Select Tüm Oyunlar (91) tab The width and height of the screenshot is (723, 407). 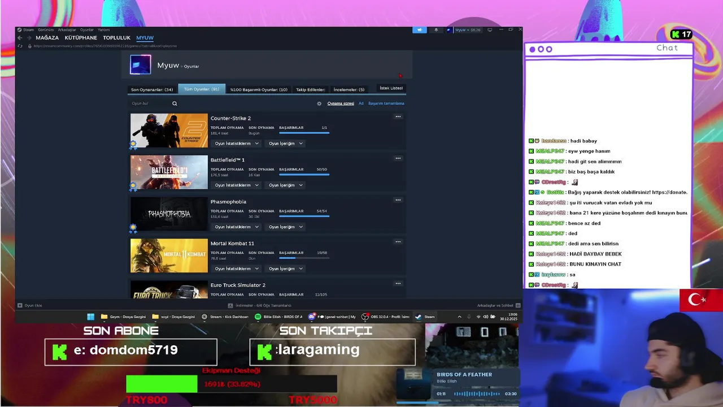click(x=202, y=89)
